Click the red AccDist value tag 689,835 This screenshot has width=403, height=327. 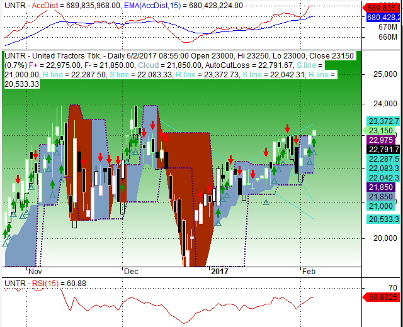point(382,8)
